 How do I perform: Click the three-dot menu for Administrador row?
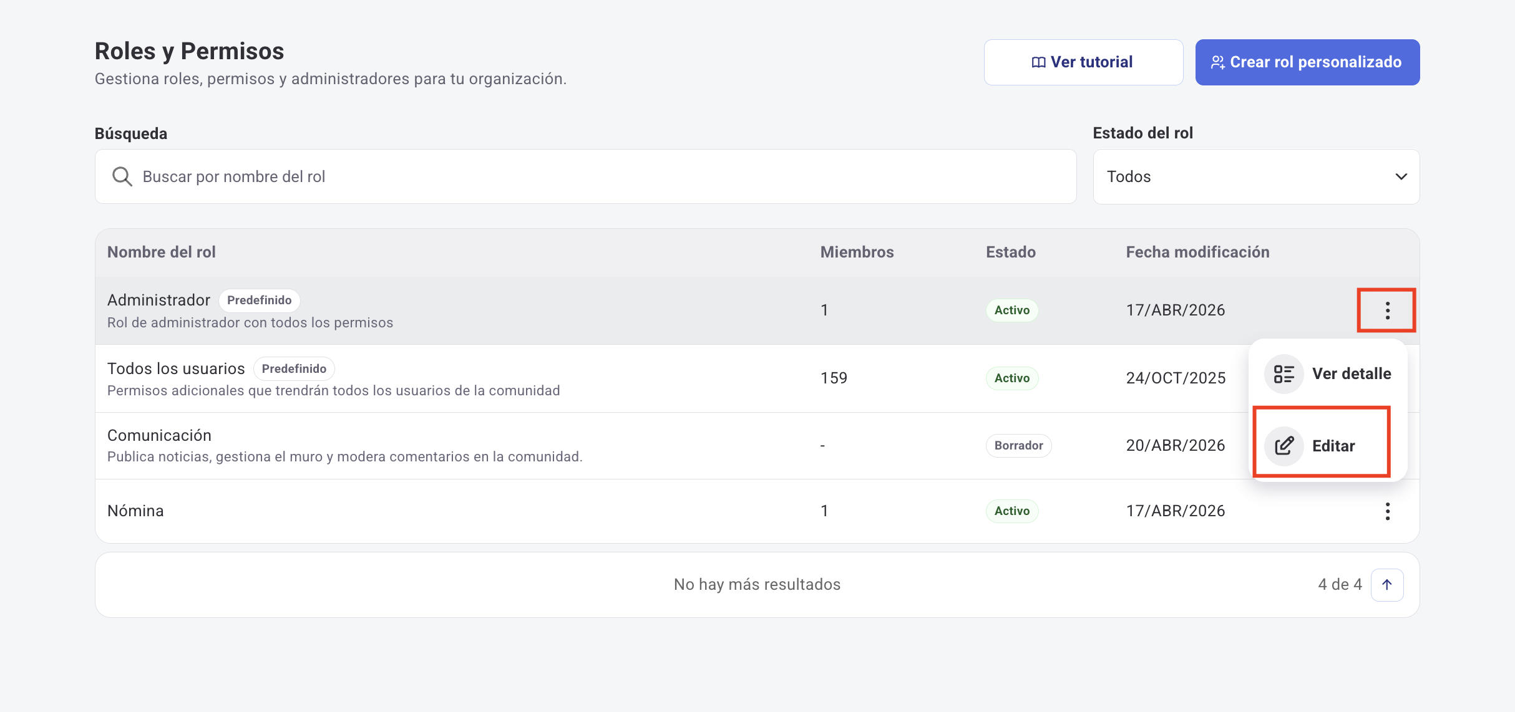pyautogui.click(x=1387, y=310)
